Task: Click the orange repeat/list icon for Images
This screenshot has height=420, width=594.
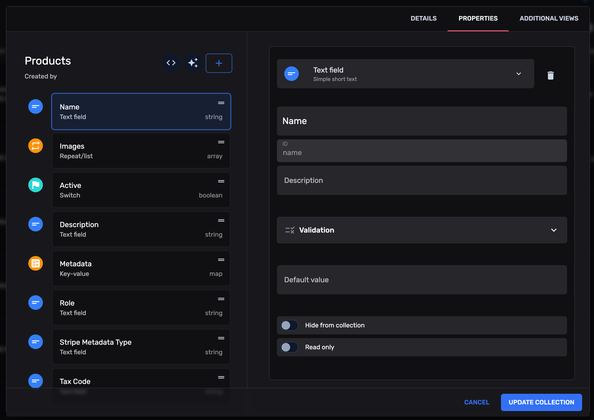Action: [35, 146]
